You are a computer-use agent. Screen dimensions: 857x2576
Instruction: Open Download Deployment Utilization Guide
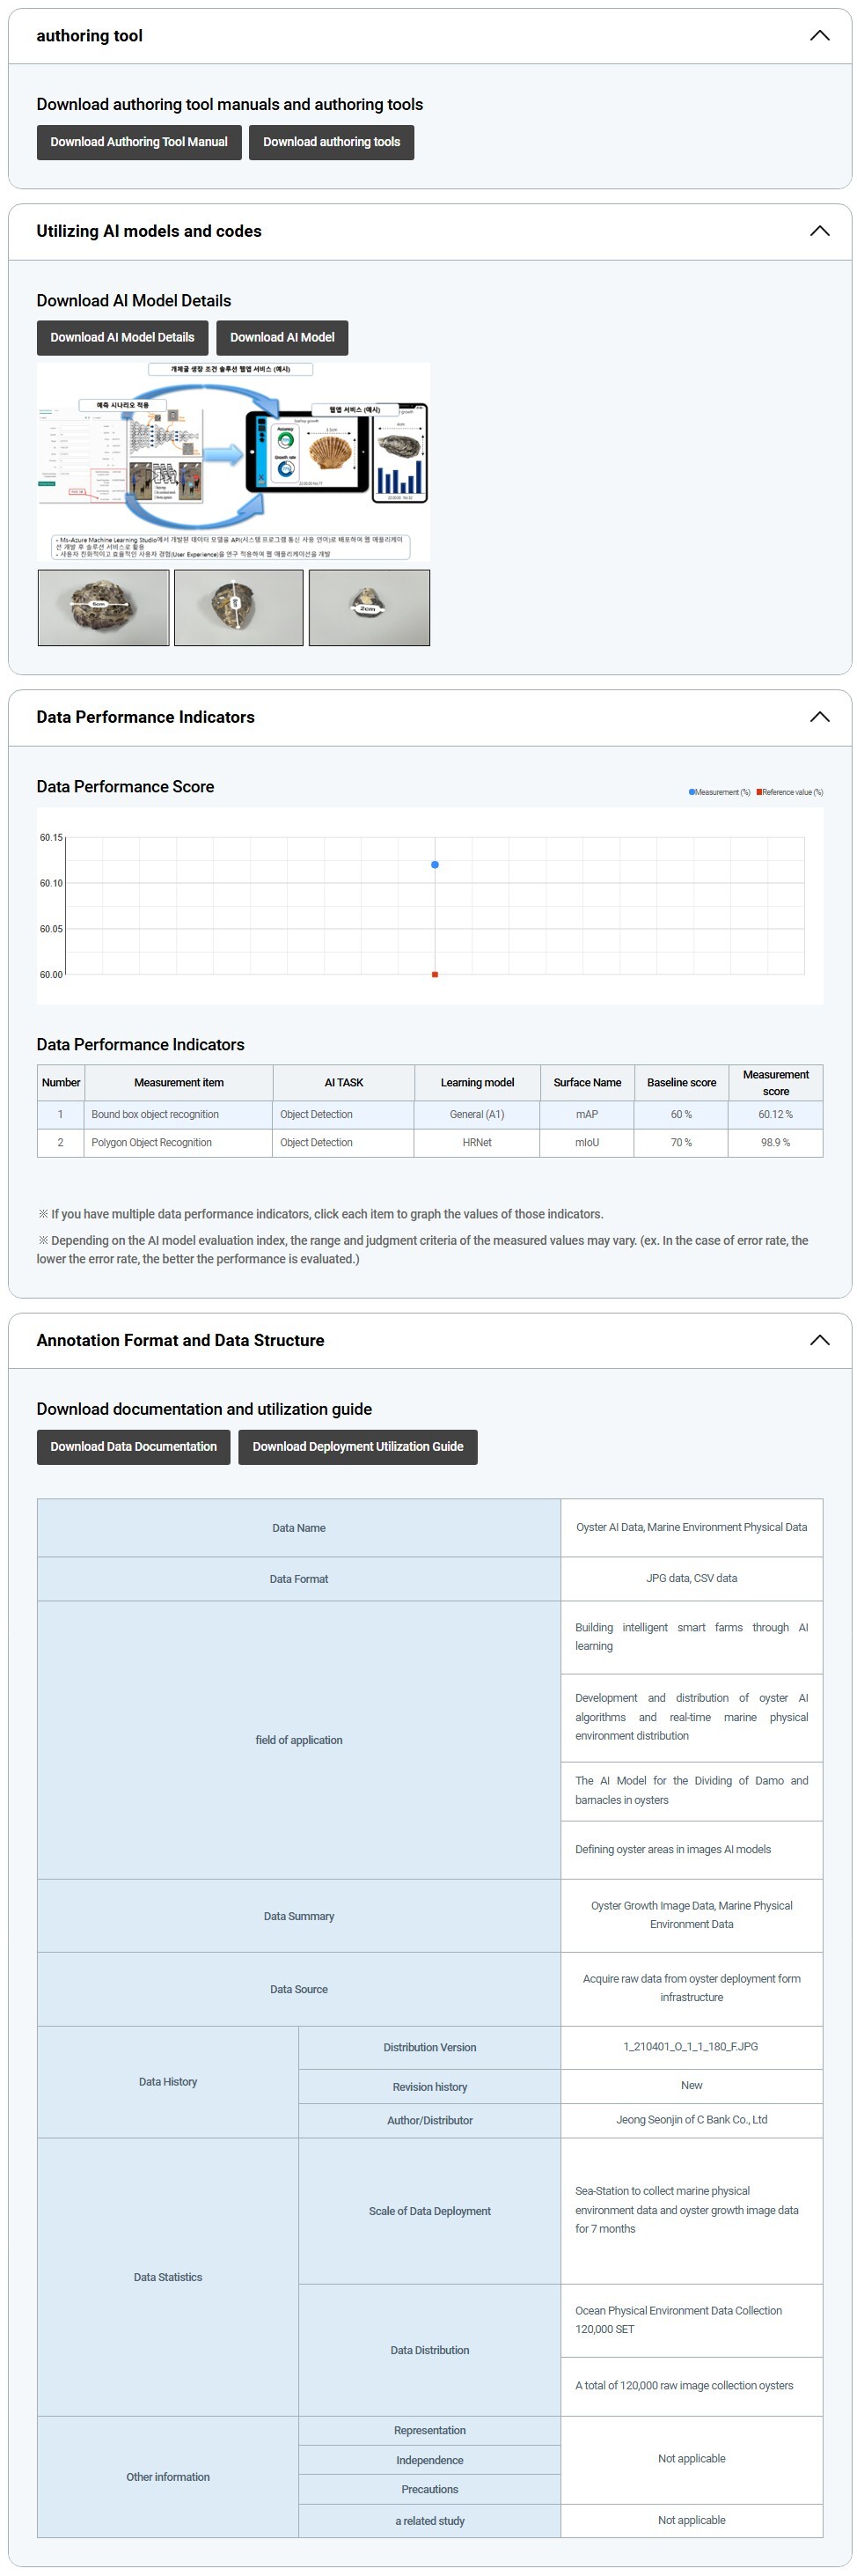[x=357, y=1447]
